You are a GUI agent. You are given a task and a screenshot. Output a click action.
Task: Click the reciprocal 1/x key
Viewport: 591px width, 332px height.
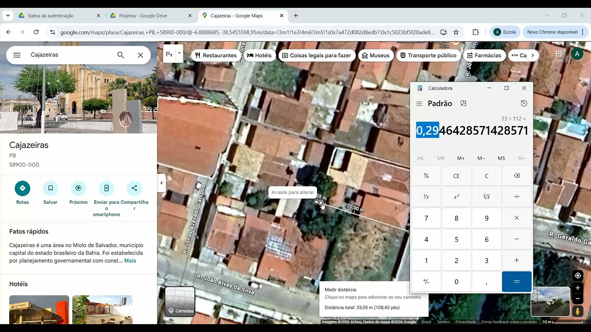(x=426, y=197)
